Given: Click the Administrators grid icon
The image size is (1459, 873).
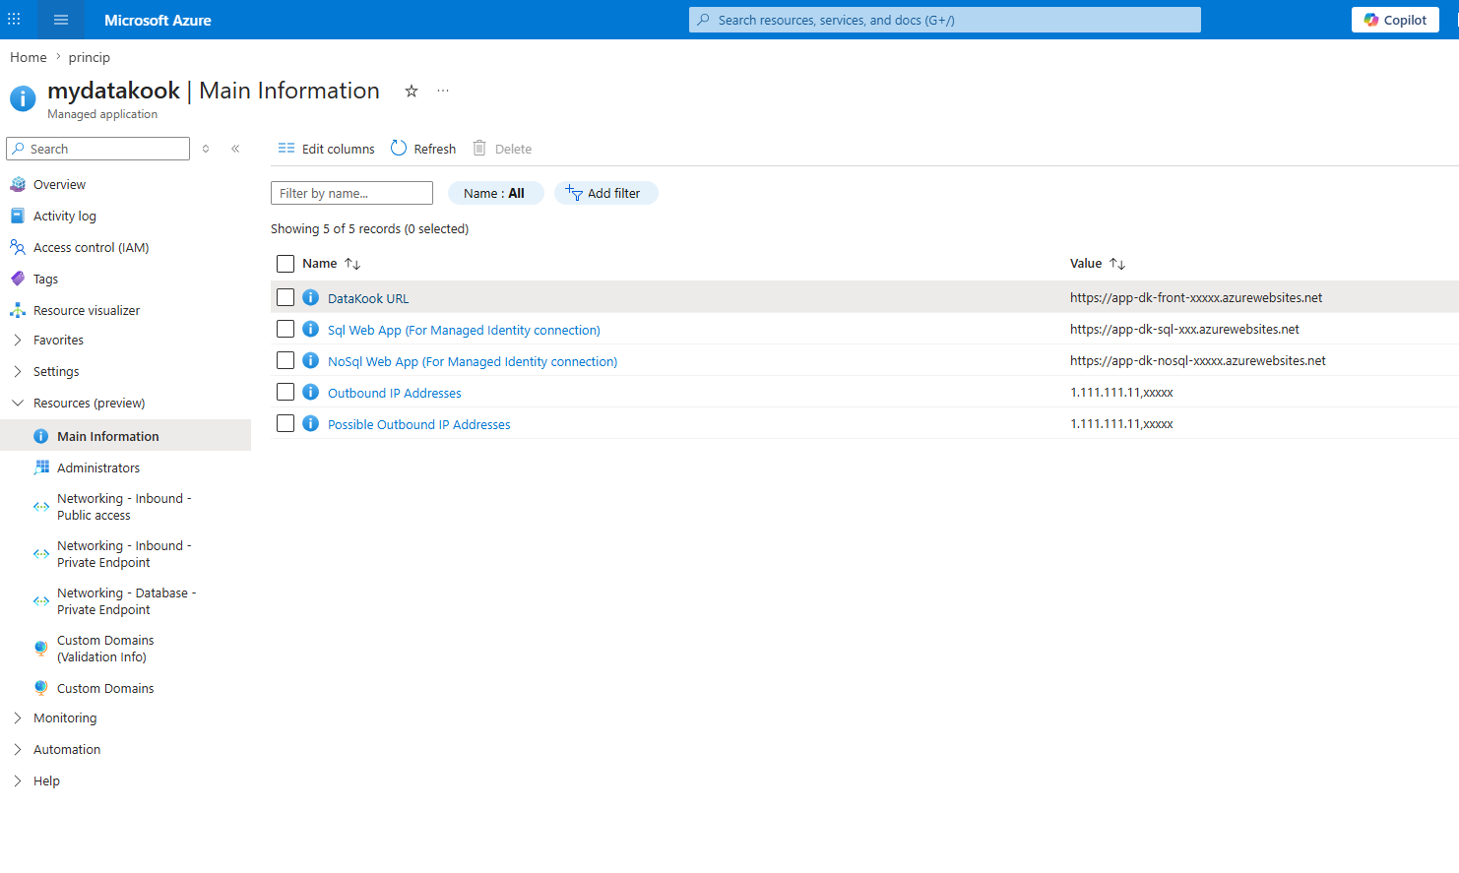Looking at the screenshot, I should point(41,468).
